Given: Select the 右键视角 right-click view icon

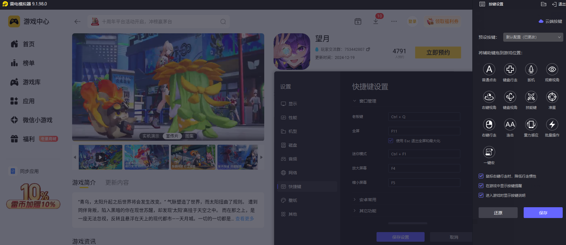Looking at the screenshot, I should 489,97.
